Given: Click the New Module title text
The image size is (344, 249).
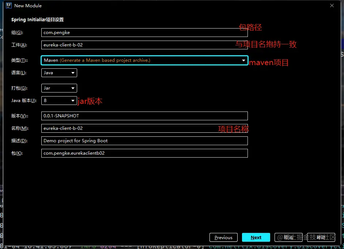Looking at the screenshot, I should coord(28,6).
